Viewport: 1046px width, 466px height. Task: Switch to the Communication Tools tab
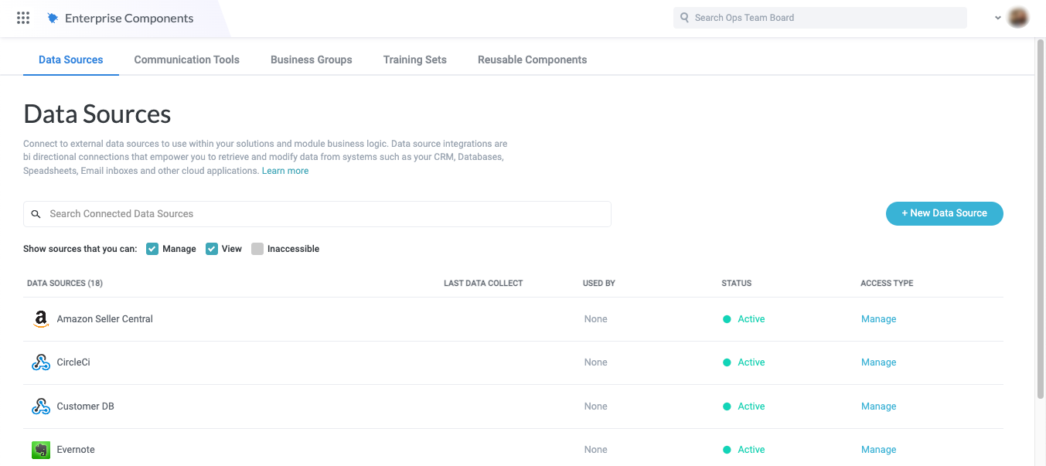pos(186,60)
